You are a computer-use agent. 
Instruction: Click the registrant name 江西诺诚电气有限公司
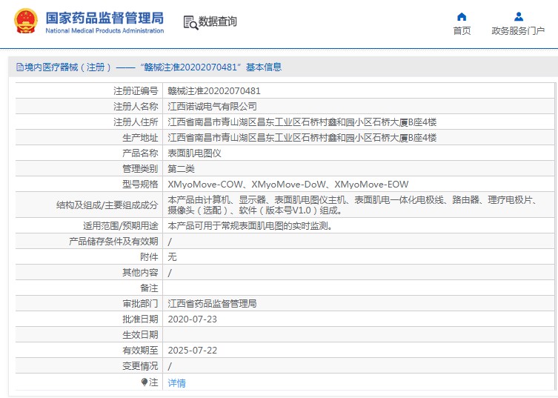[x=213, y=107]
